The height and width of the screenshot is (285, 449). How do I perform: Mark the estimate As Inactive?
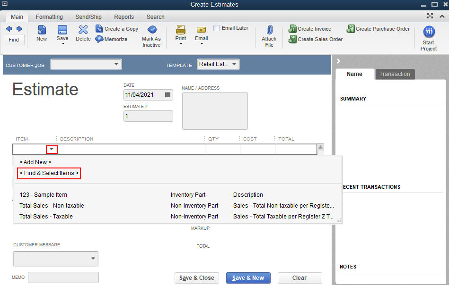point(151,36)
